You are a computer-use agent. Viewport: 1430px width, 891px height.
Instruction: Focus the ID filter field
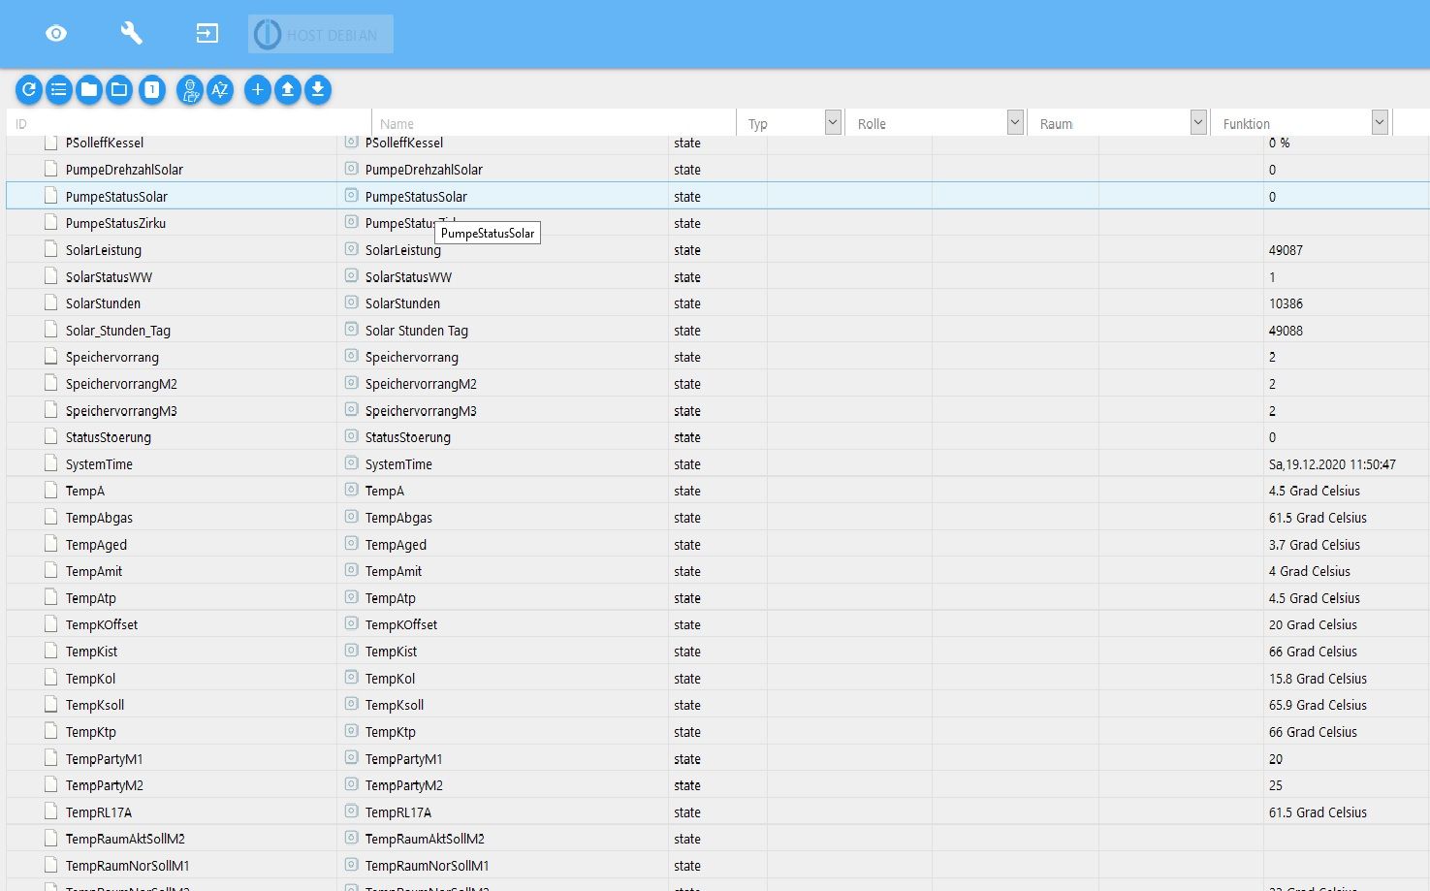(189, 123)
